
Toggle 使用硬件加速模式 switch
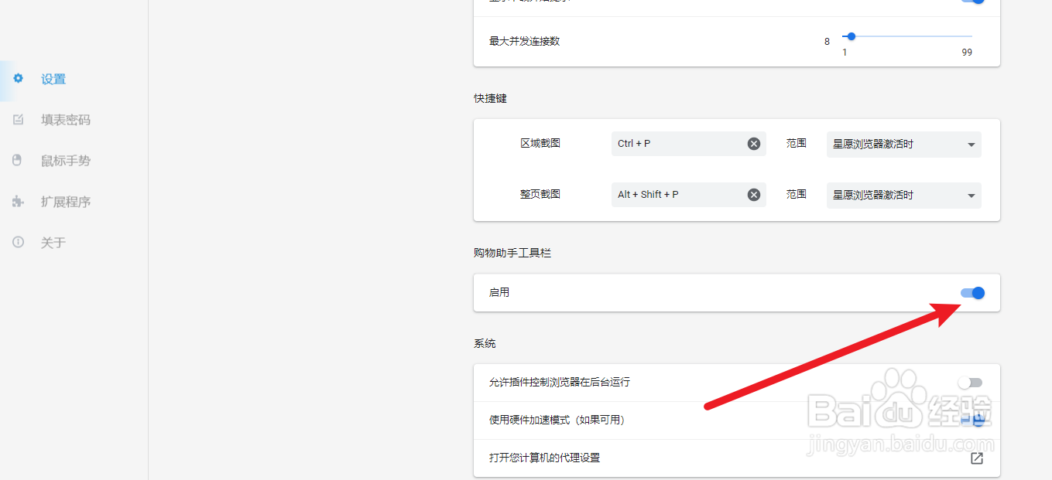click(x=974, y=420)
